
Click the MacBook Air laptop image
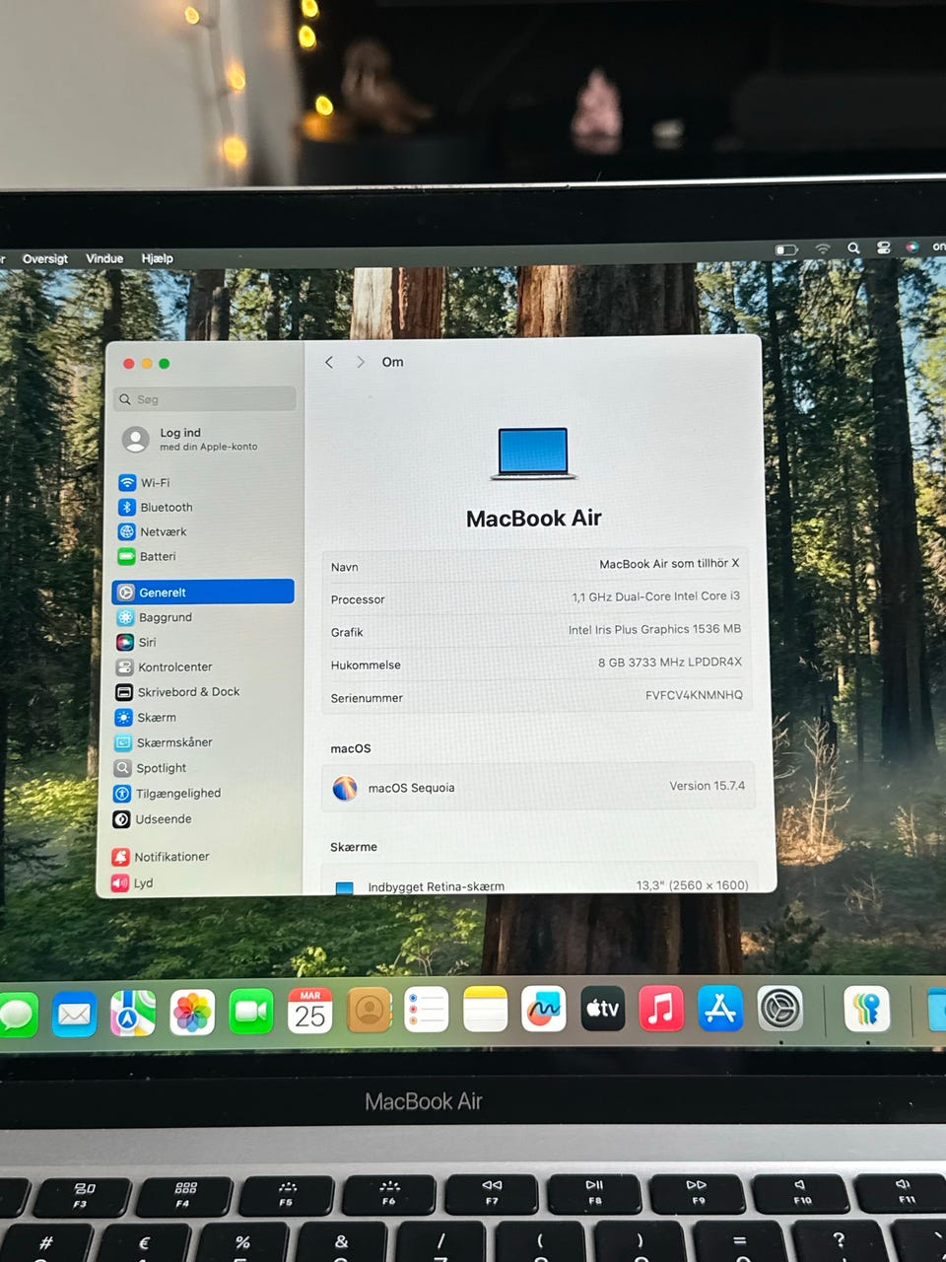[x=533, y=454]
